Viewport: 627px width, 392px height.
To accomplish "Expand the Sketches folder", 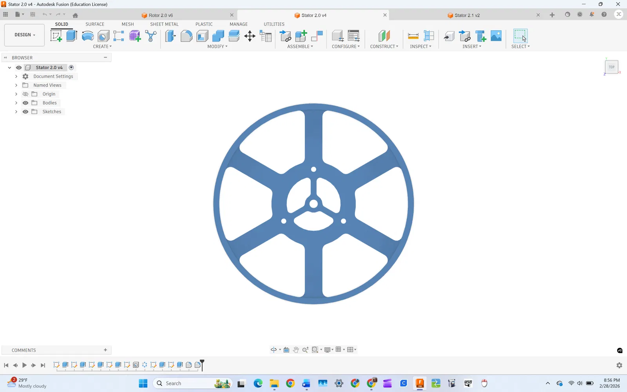I will coord(16,112).
